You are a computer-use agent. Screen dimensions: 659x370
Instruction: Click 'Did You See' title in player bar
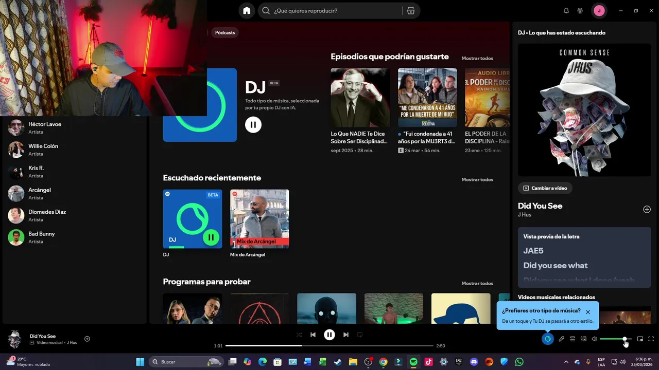(43, 336)
